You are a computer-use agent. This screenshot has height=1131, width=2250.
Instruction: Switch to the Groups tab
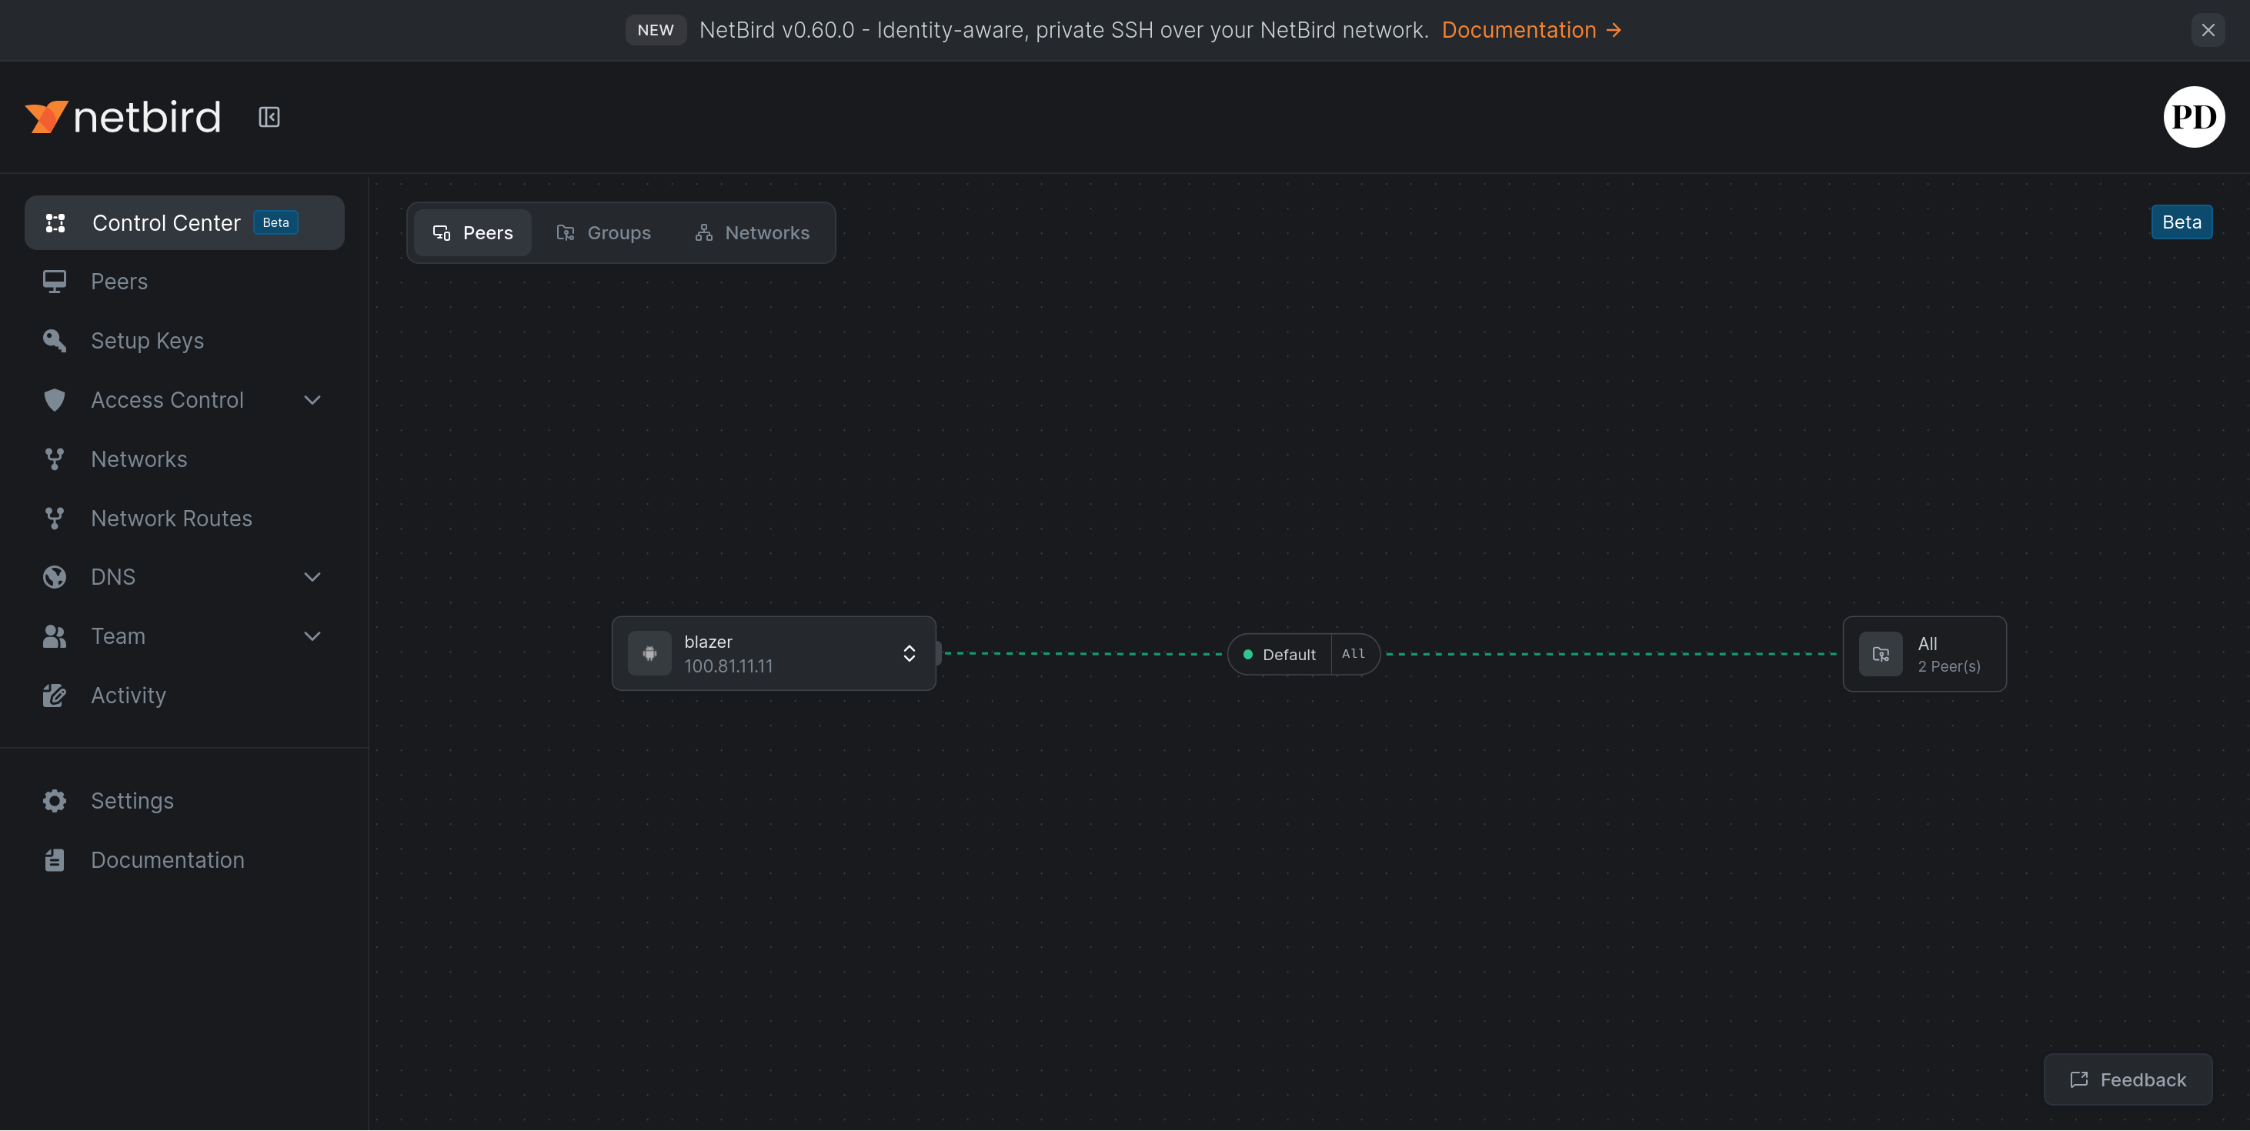point(603,233)
